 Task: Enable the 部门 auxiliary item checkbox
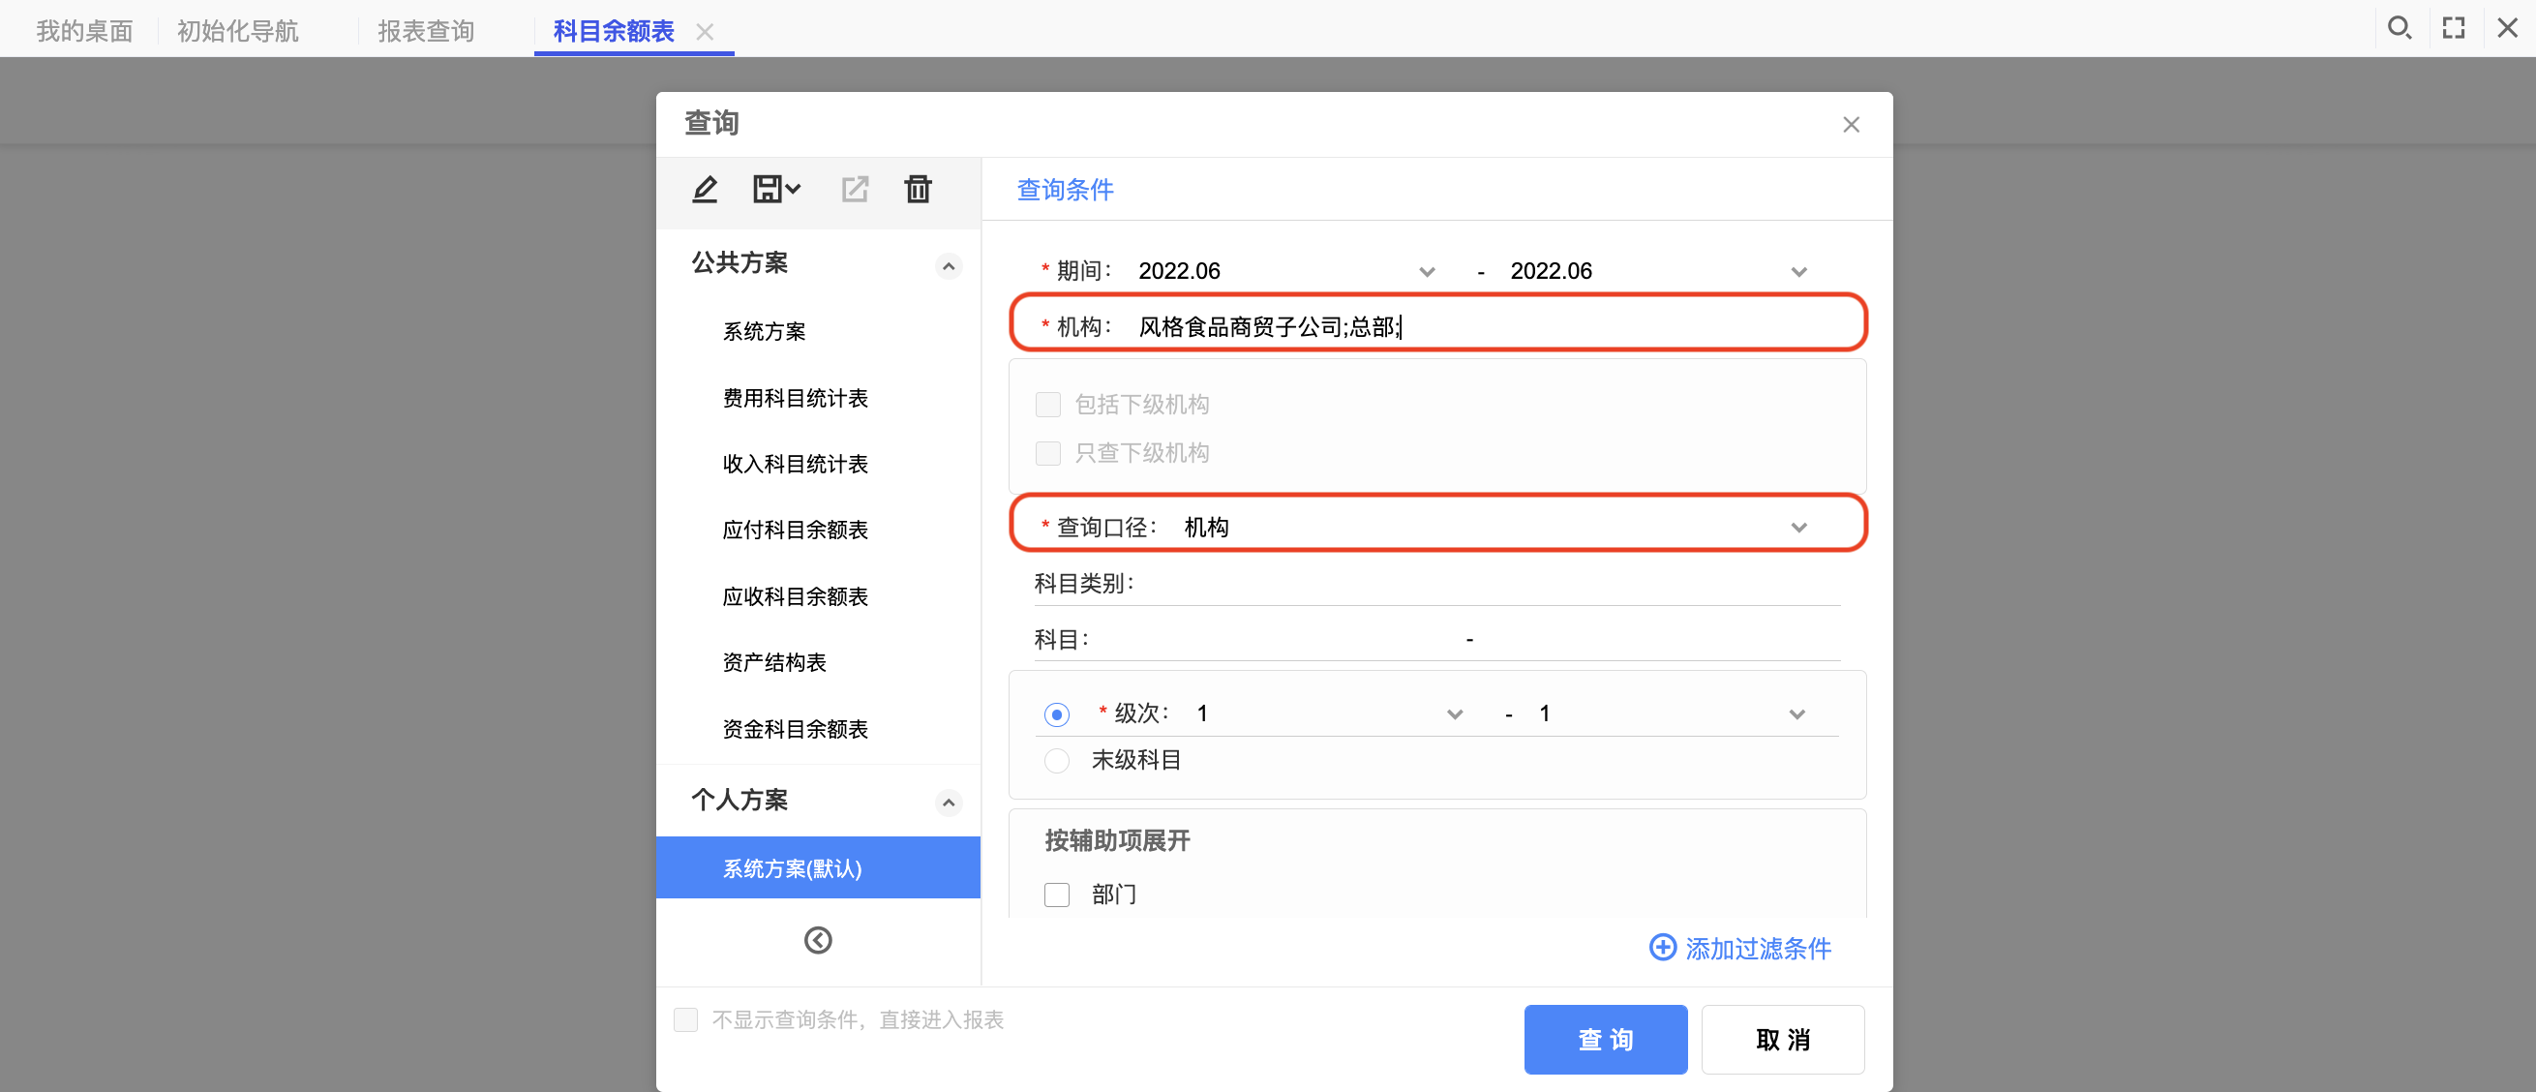pyautogui.click(x=1056, y=895)
